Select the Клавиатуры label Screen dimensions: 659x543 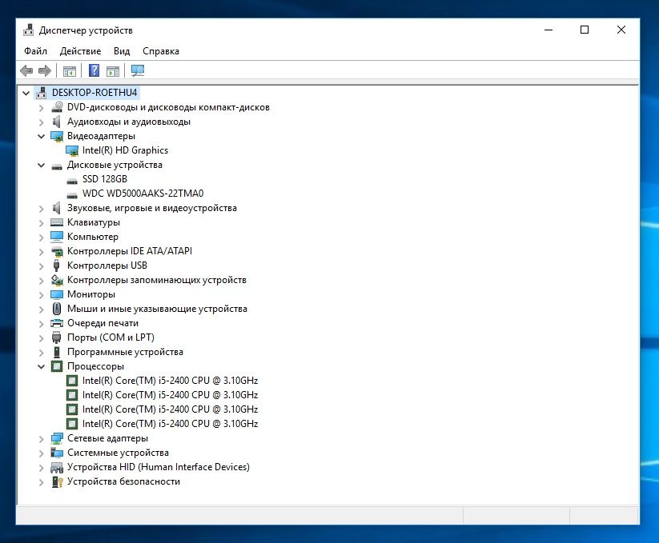coord(94,222)
